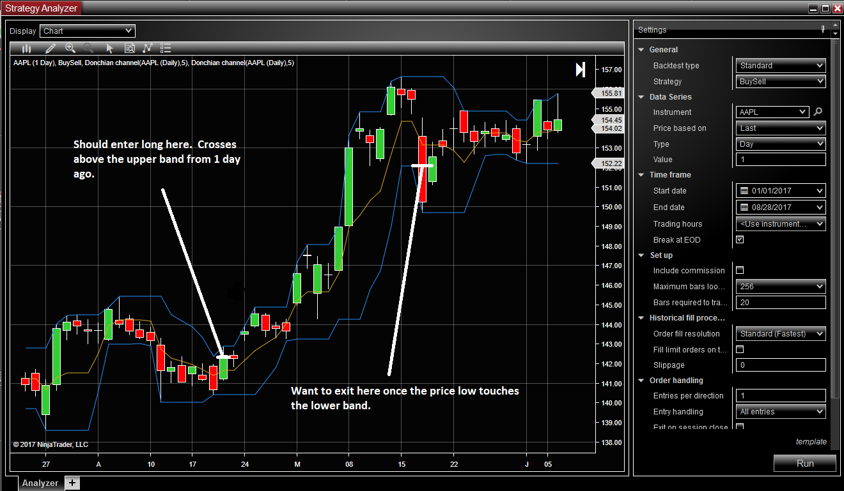Open the Order fill resolution dropdown
This screenshot has width=844, height=491.
pyautogui.click(x=781, y=333)
